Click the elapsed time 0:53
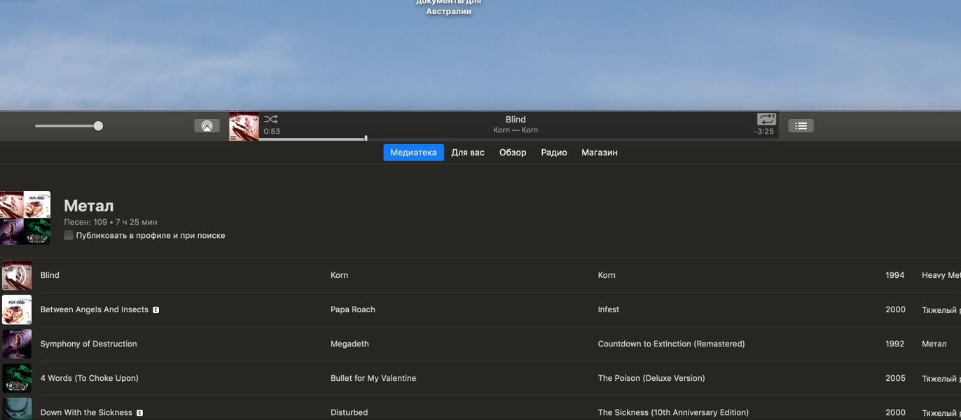This screenshot has height=420, width=961. click(x=272, y=132)
